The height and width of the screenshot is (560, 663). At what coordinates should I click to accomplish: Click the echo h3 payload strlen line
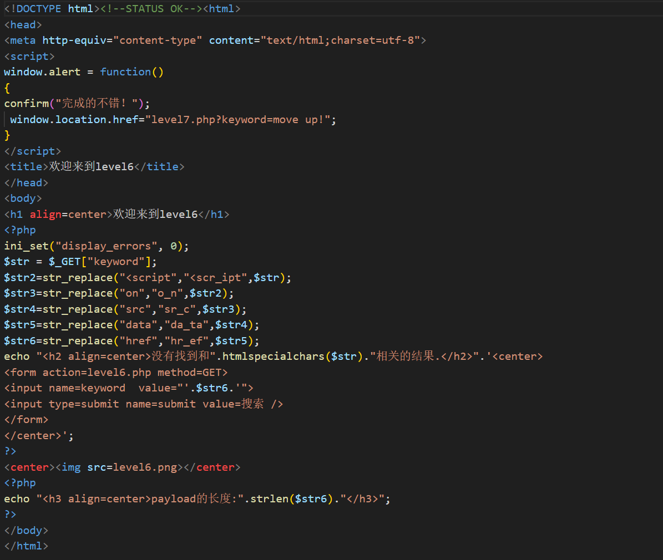point(197,498)
